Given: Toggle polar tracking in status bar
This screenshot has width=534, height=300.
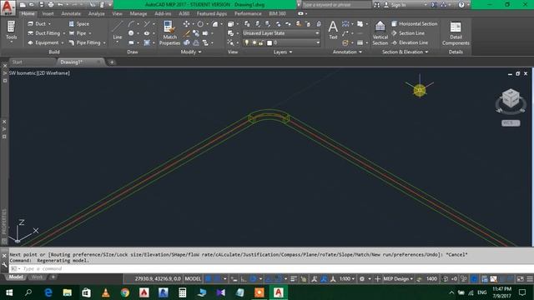Looking at the screenshot, I should click(254, 279).
